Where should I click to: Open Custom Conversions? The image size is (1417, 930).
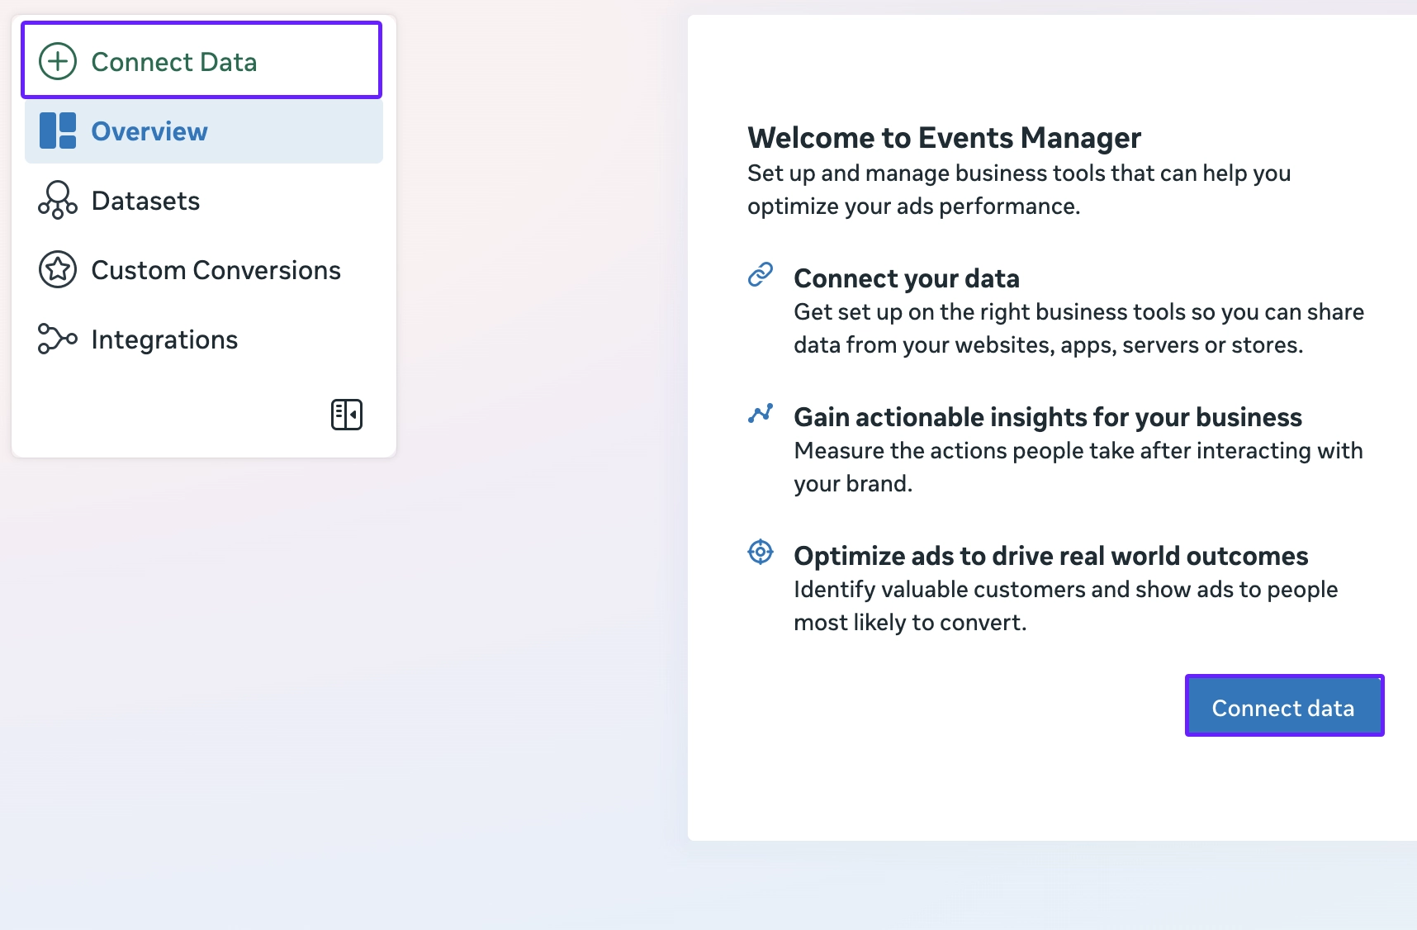point(216,269)
